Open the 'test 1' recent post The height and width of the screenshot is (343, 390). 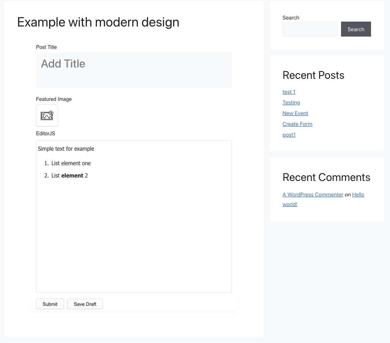tap(289, 92)
